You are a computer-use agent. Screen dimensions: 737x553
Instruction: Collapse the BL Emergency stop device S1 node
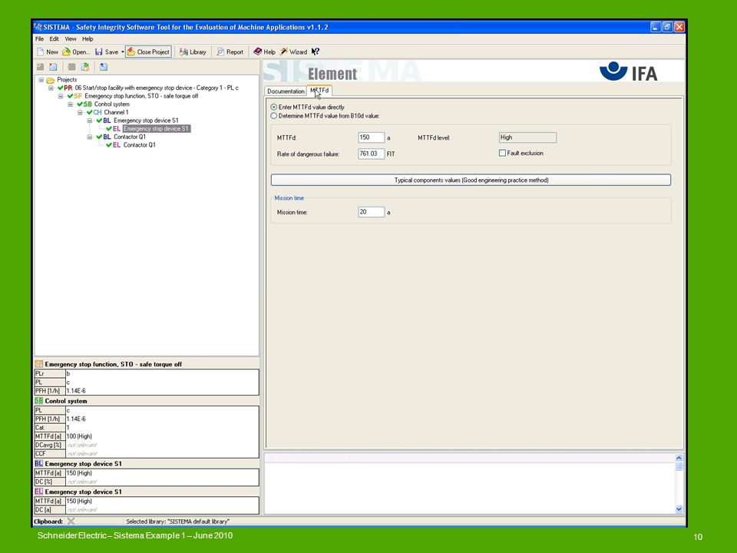90,121
